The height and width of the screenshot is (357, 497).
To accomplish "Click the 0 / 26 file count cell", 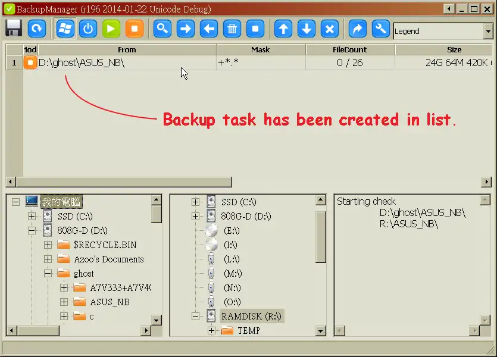I will click(350, 62).
